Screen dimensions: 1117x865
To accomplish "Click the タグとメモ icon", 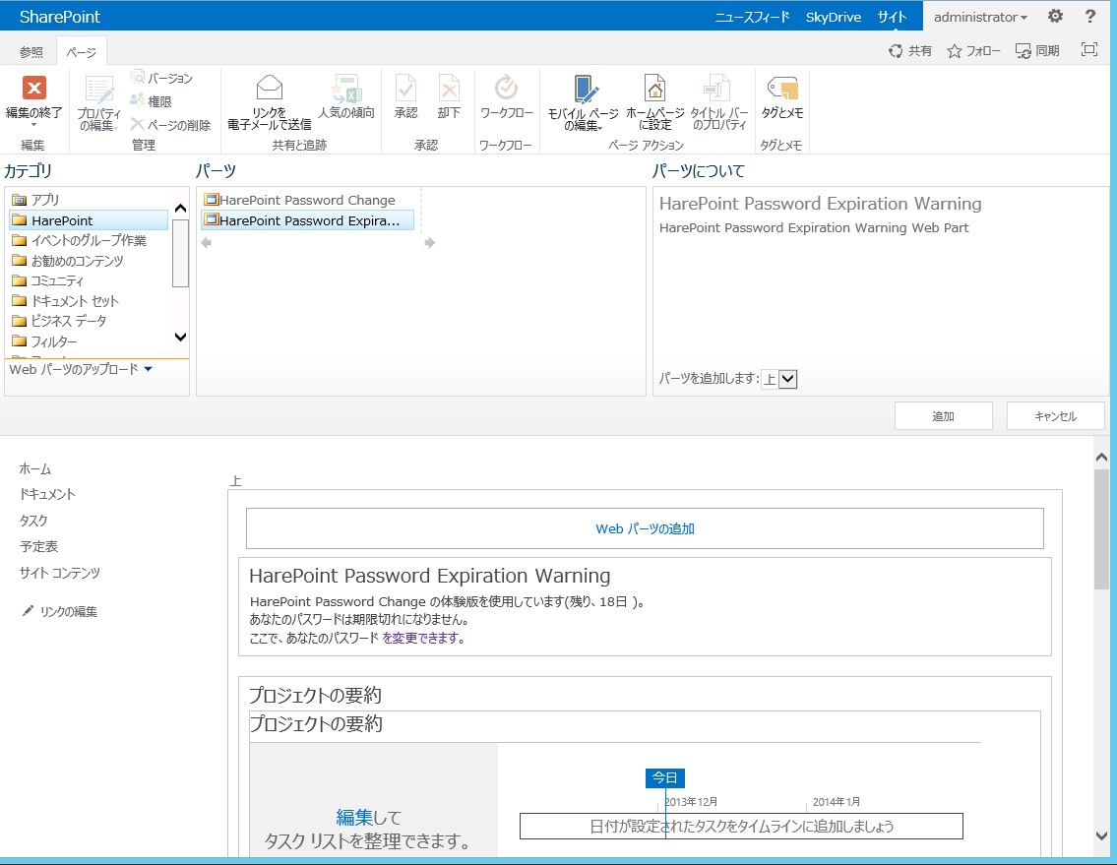I will [x=782, y=89].
